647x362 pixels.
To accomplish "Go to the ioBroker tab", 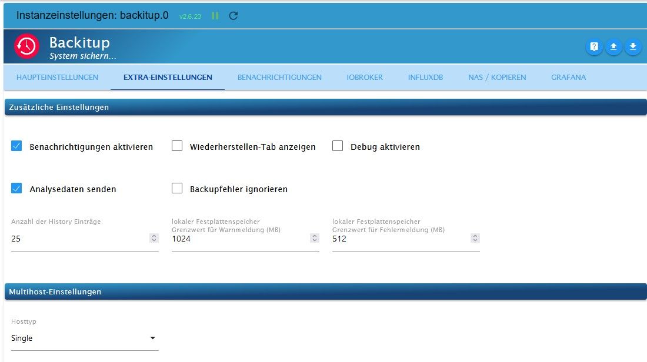I will pos(365,77).
